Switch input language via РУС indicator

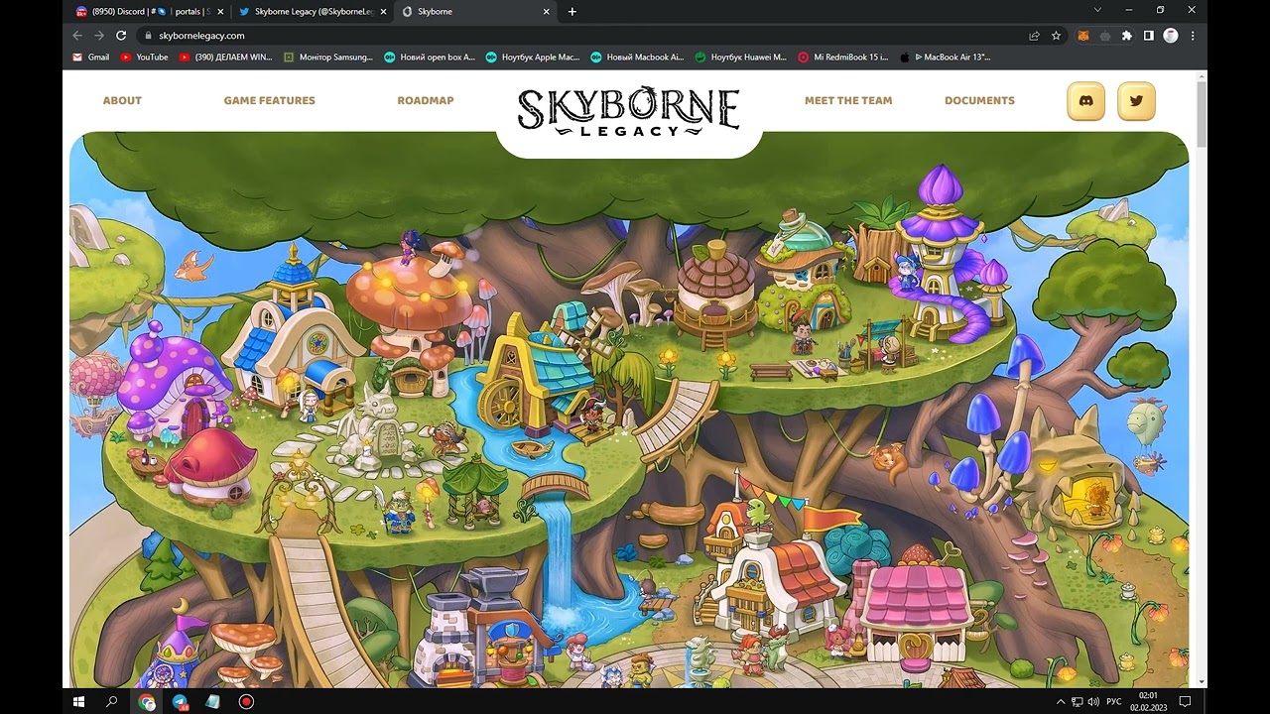[1113, 701]
